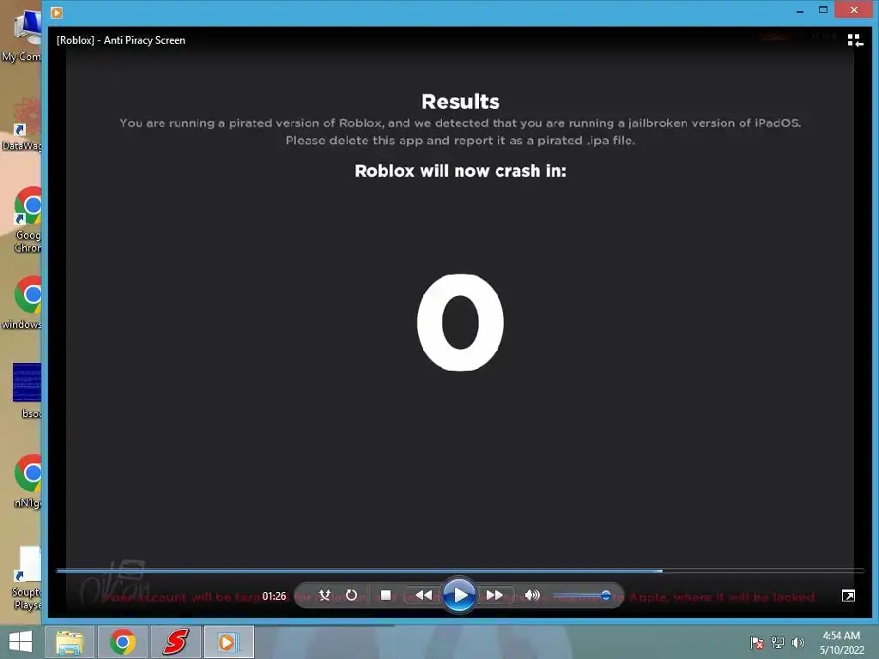Screen dimensions: 879x659
Task: Open Google Chrome from taskbar
Action: pyautogui.click(x=123, y=642)
